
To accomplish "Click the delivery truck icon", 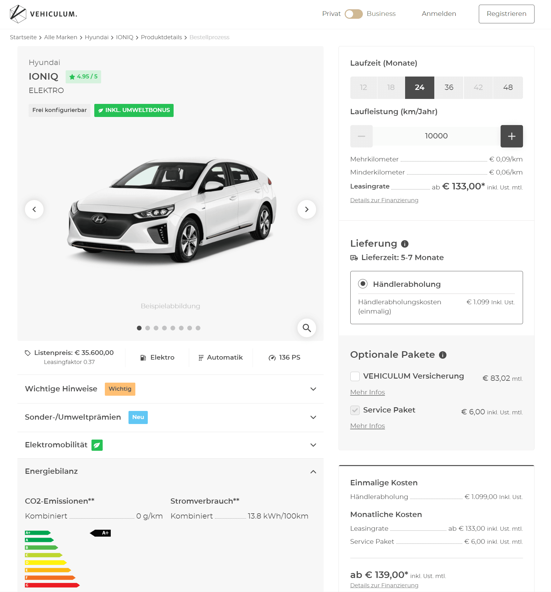I will [x=354, y=258].
